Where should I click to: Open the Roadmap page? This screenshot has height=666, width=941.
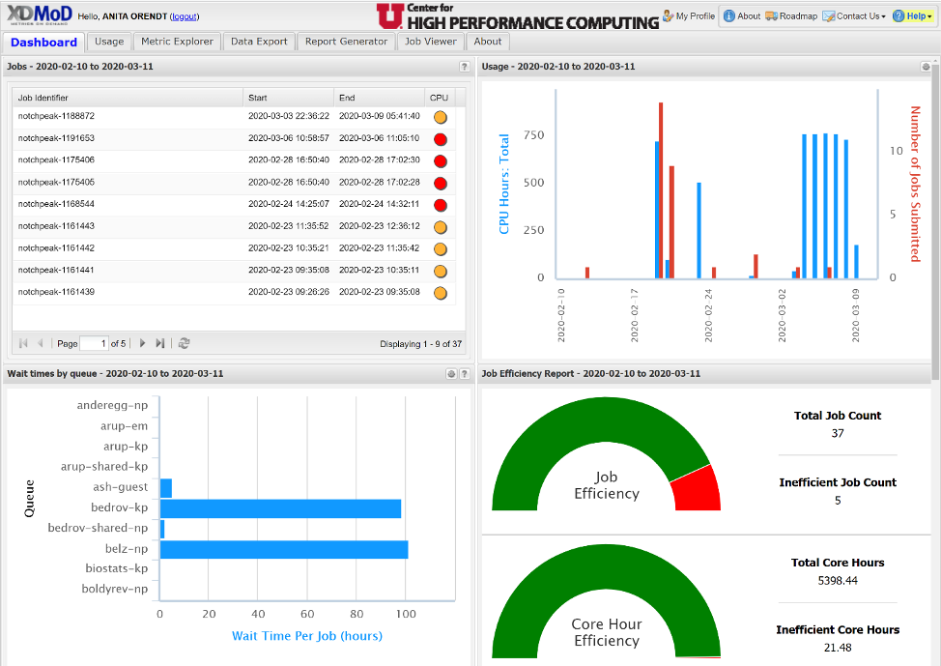(790, 16)
